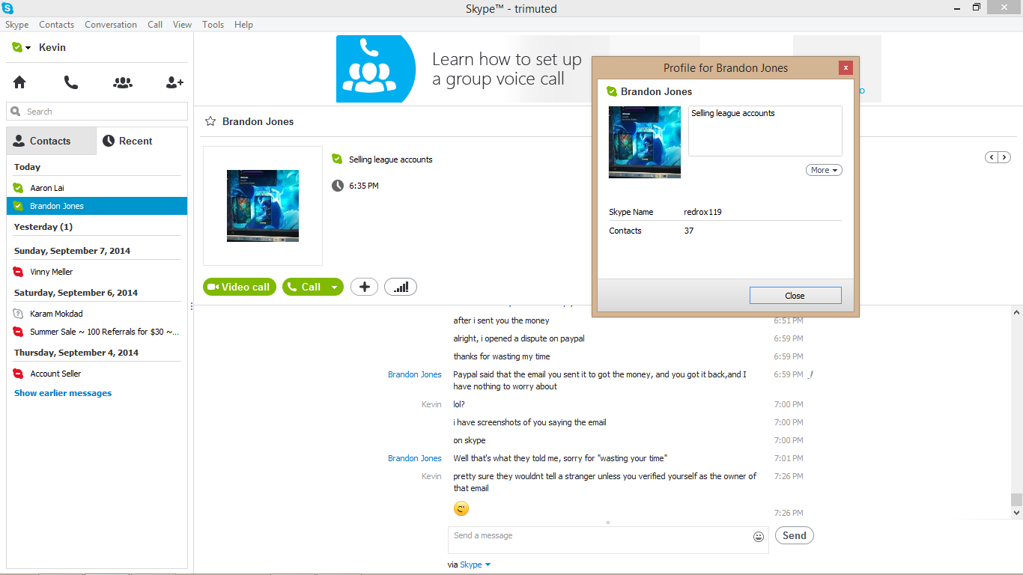Start a Video call
The height and width of the screenshot is (575, 1023).
coord(239,287)
